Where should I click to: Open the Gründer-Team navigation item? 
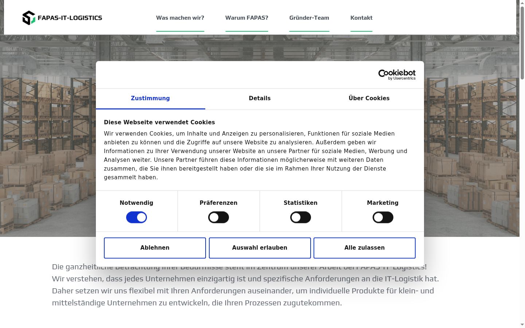click(x=309, y=18)
